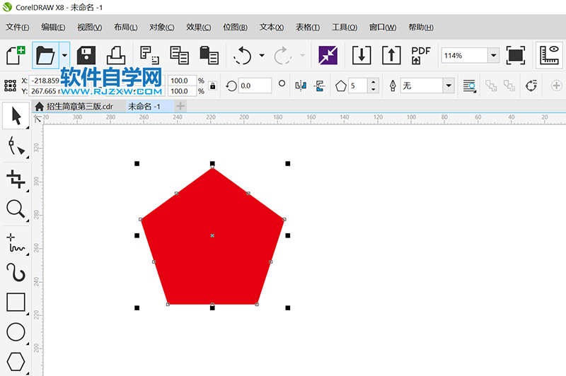Click the rotation angle input field
This screenshot has width=566, height=376.
pyautogui.click(x=255, y=86)
